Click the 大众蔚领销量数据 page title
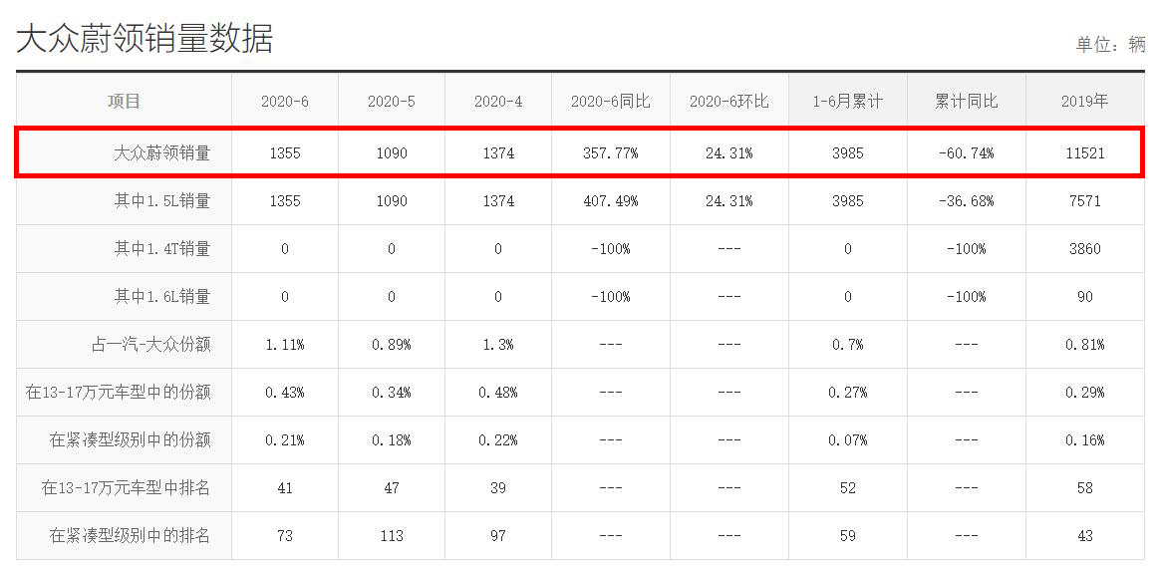1159x567 pixels. [145, 39]
